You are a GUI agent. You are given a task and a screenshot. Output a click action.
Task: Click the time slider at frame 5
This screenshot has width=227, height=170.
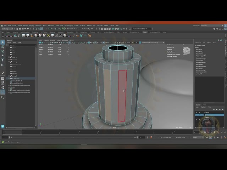(79, 132)
